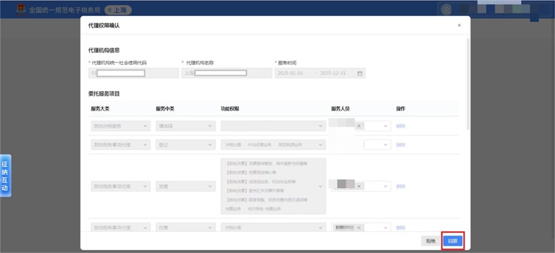Click 删除 link in the 发票 row
The height and width of the screenshot is (253, 555).
click(x=401, y=186)
